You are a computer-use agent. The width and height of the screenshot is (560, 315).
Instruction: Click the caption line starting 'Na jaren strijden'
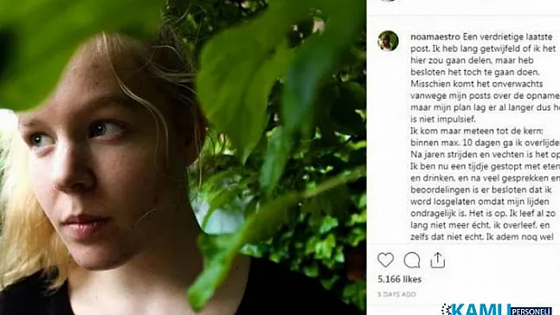point(486,155)
